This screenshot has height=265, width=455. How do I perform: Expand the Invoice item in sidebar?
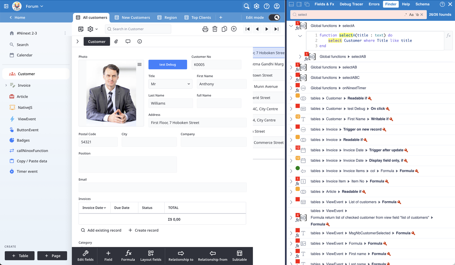point(6,85)
